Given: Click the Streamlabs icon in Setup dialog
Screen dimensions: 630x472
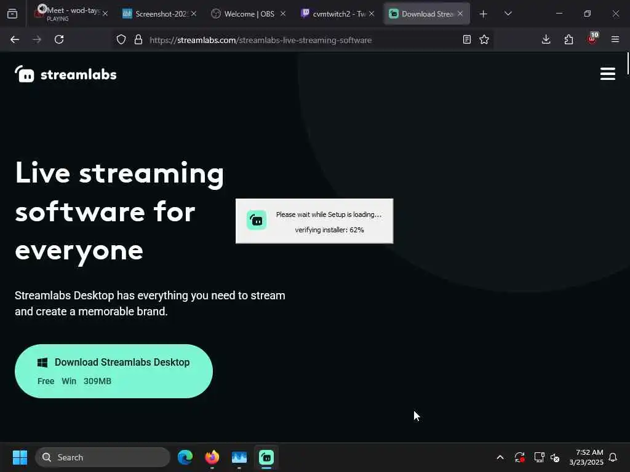Looking at the screenshot, I should pyautogui.click(x=257, y=220).
